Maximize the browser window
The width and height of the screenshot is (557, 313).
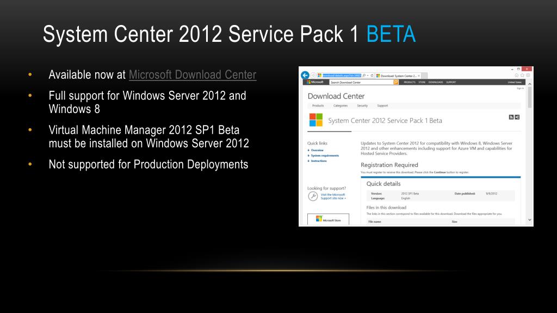(x=518, y=69)
